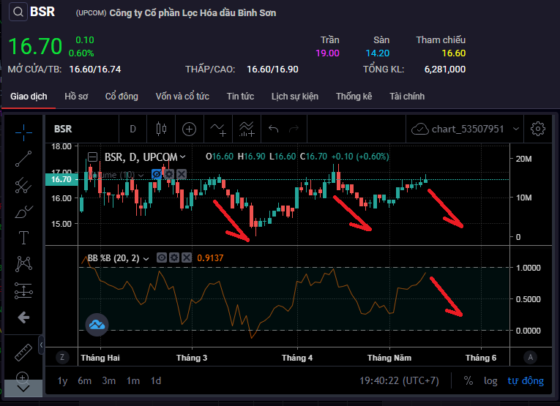
Task: Set the range to 3m
Action: pyautogui.click(x=109, y=381)
